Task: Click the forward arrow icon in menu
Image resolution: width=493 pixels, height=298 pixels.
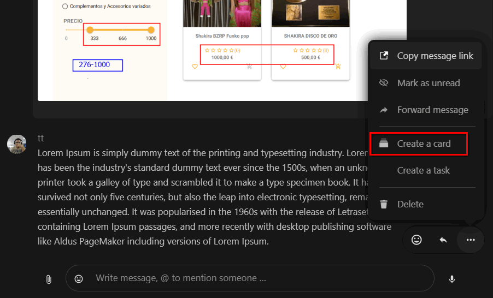Action: 384,110
